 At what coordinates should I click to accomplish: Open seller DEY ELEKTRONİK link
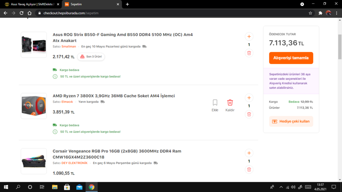click(x=74, y=163)
